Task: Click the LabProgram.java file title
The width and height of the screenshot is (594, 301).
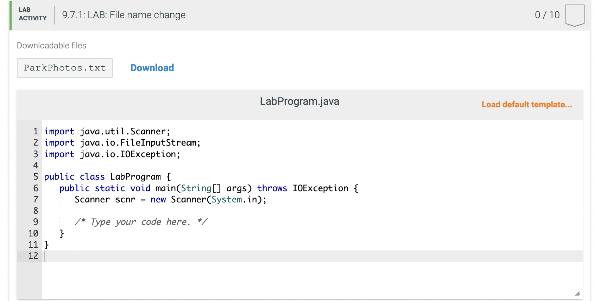Action: (299, 101)
